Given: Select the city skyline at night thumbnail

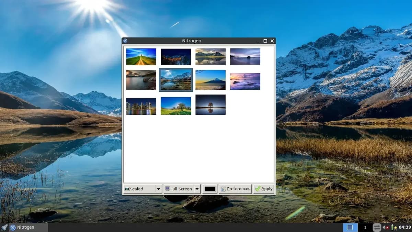Looking at the screenshot, I should pos(141,106).
